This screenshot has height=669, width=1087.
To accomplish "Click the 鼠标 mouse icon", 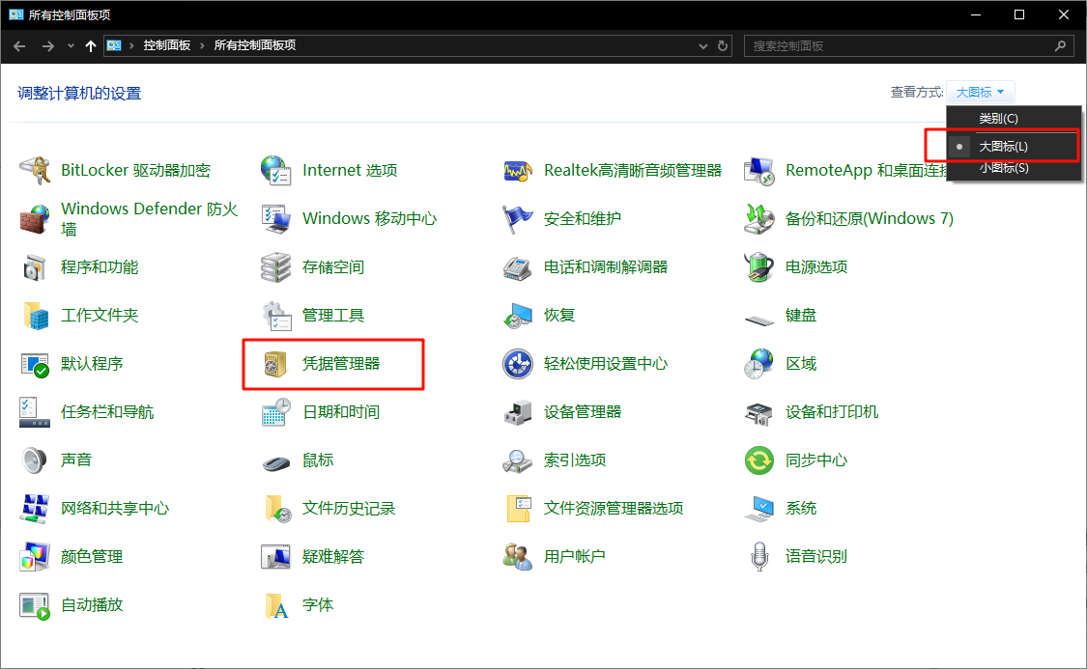I will pyautogui.click(x=276, y=461).
